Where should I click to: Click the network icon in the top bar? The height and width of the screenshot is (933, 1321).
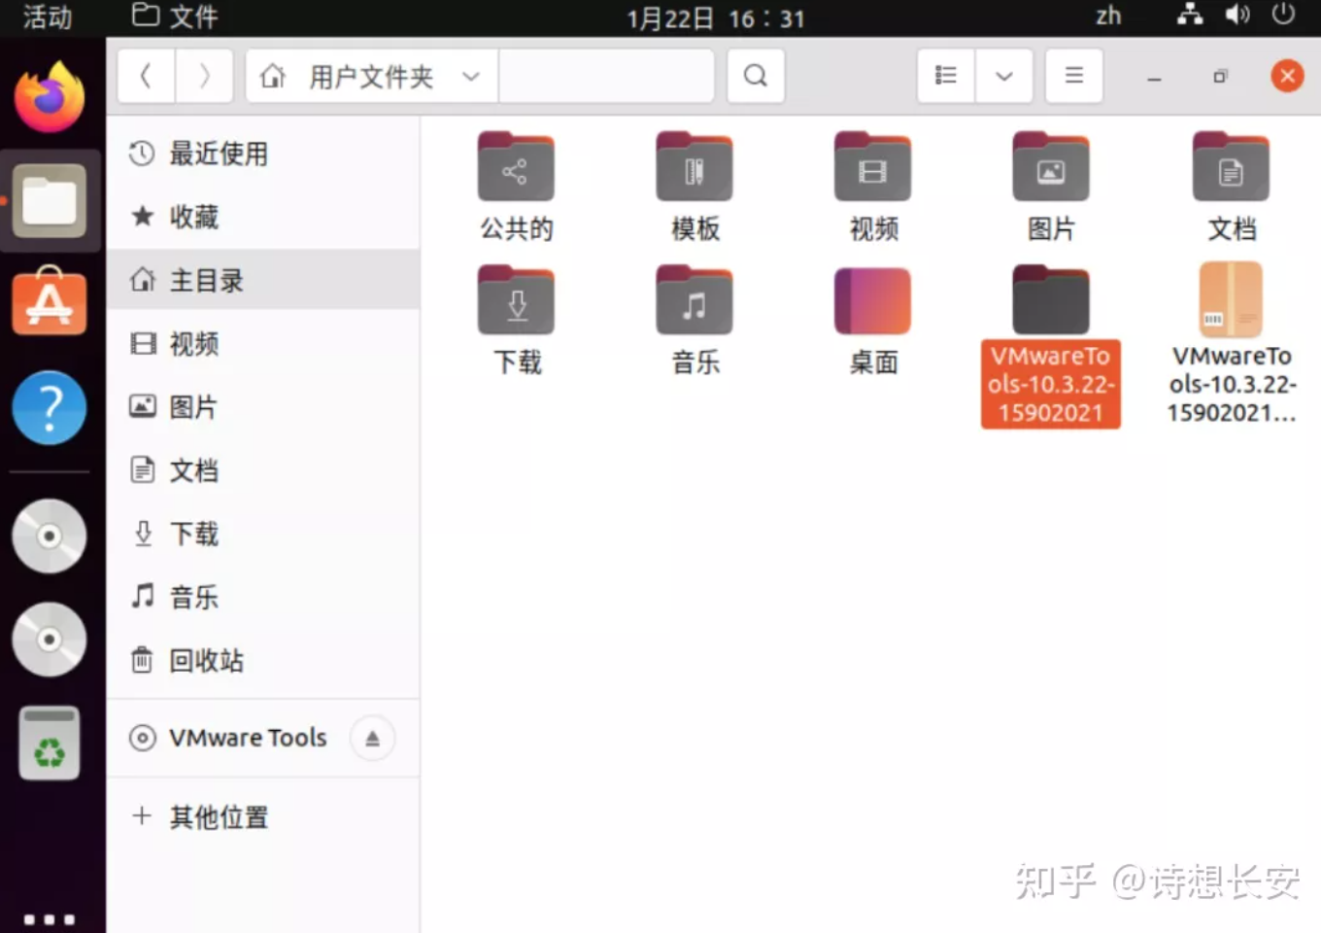click(1190, 16)
